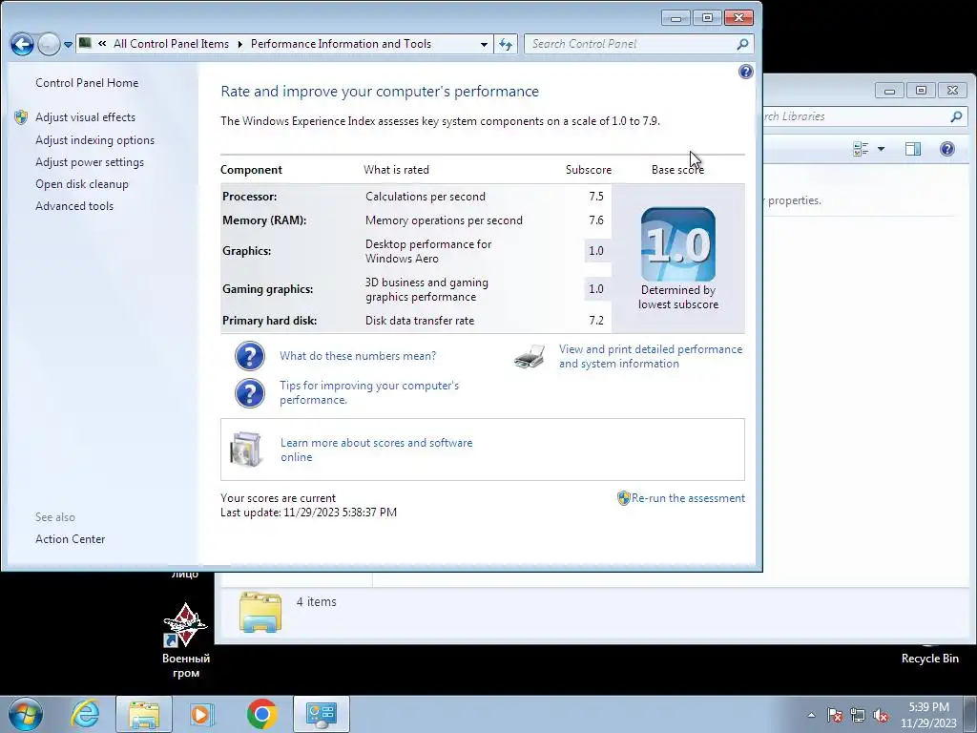Open Action Center link
977x733 pixels.
70,539
